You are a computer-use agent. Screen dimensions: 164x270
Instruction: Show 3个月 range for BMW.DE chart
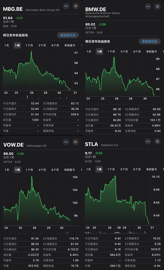124,52
